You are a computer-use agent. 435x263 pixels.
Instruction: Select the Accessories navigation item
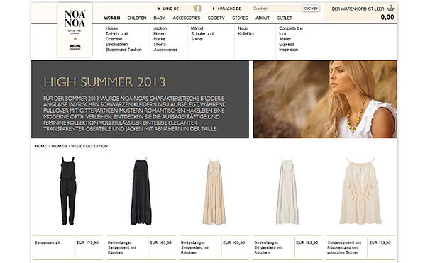187,18
